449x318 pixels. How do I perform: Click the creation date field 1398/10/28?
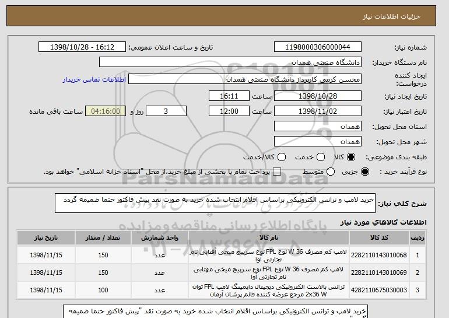[318, 96]
